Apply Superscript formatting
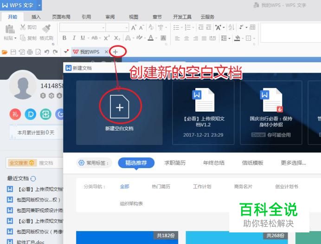Image resolution: width=321 pixels, height=244 pixels. click(x=106, y=38)
